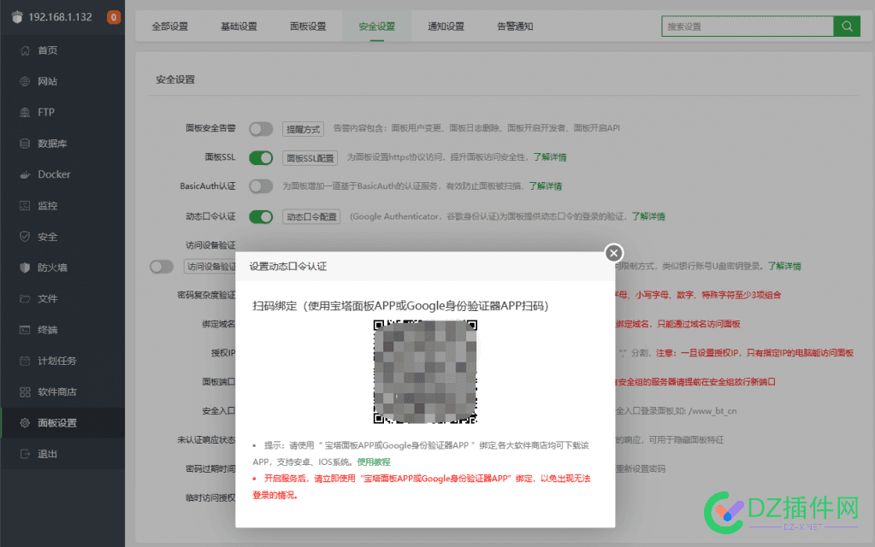Close the 设置动态口令认证 dialog
The width and height of the screenshot is (875, 547).
(x=614, y=253)
